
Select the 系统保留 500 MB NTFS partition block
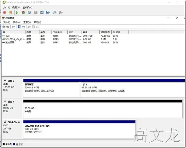pyautogui.click(x=52, y=88)
